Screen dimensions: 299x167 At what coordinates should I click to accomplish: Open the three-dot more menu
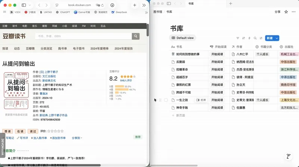[x=293, y=12]
